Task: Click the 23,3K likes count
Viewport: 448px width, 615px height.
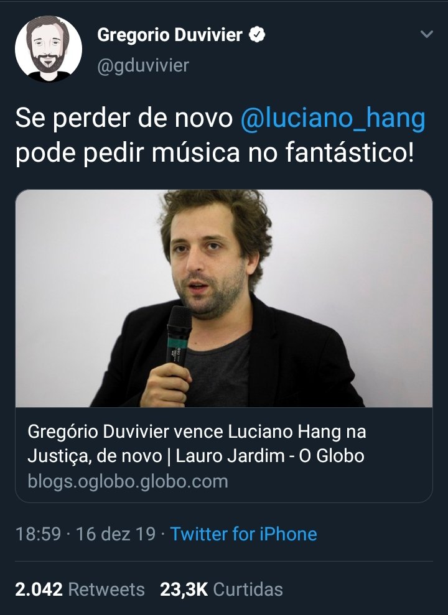Action: coord(184,590)
